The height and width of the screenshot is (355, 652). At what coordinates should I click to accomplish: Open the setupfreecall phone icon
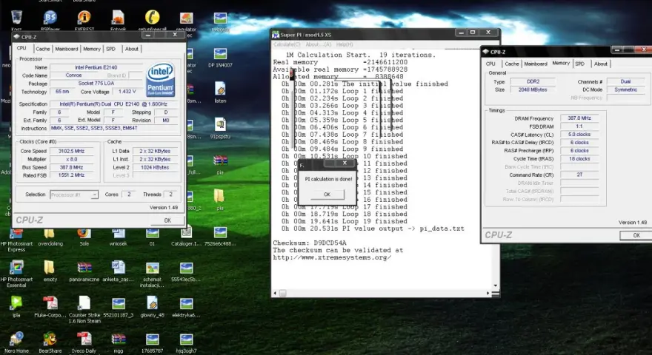point(152,19)
